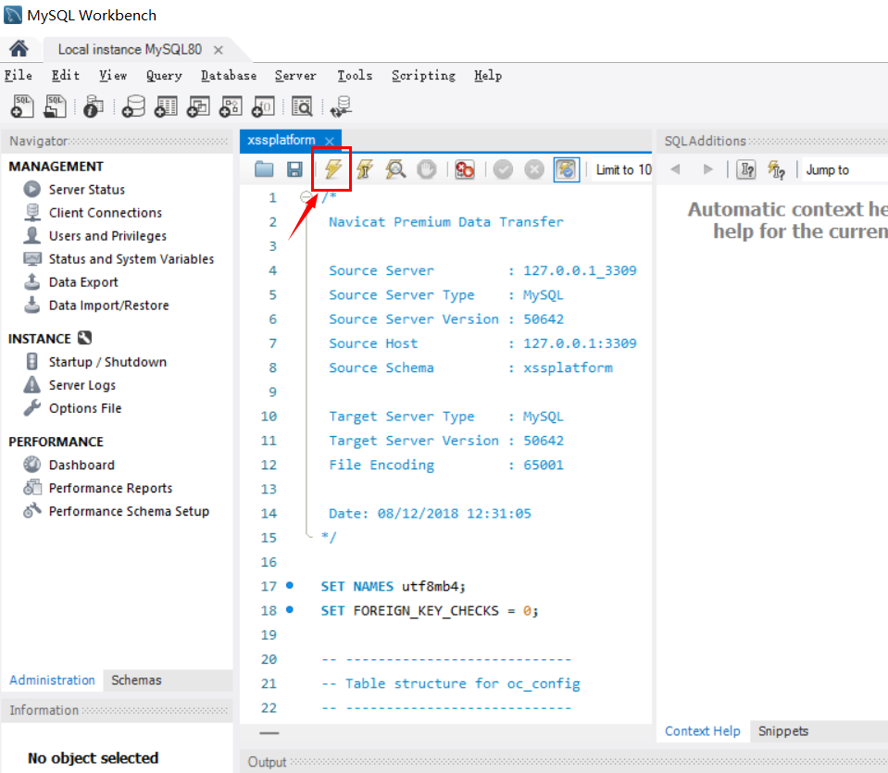Switch to the Schemas navigator tab
Screen dimensions: 888x773
pos(136,680)
